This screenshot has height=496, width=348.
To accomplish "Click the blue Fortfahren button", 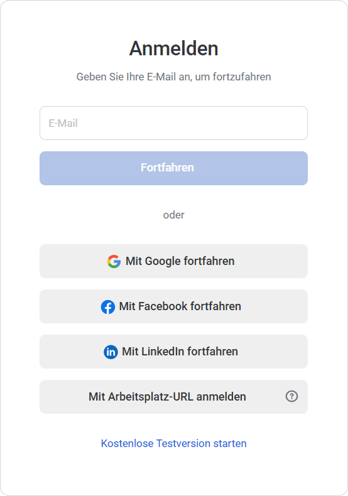I will click(x=173, y=168).
